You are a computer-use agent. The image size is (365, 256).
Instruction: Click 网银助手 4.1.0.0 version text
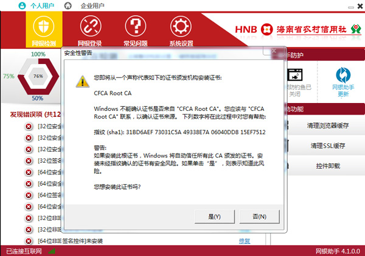coord(338,251)
